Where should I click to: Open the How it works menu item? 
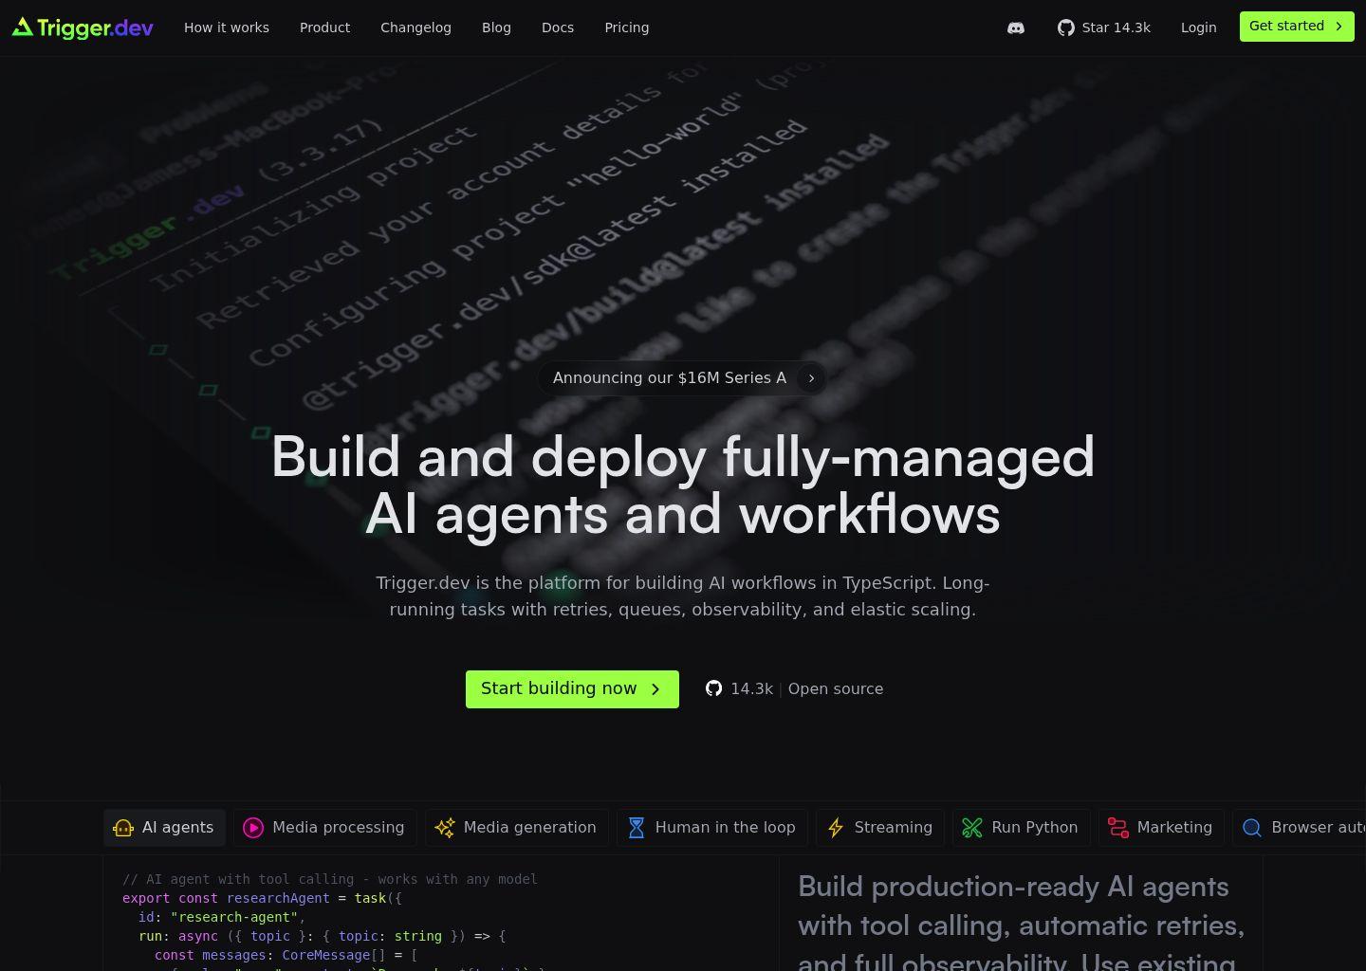pyautogui.click(x=227, y=27)
